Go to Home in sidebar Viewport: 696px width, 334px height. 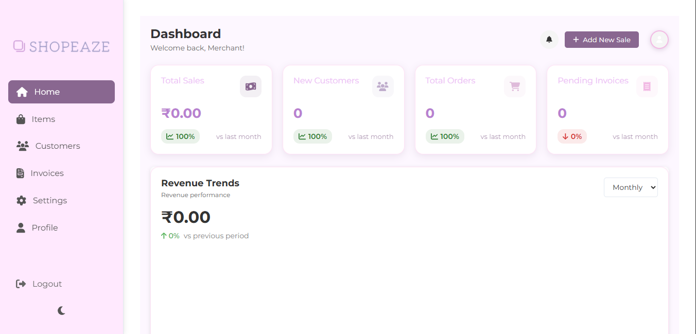click(x=61, y=92)
